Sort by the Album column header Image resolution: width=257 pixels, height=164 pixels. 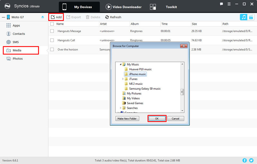(135, 24)
